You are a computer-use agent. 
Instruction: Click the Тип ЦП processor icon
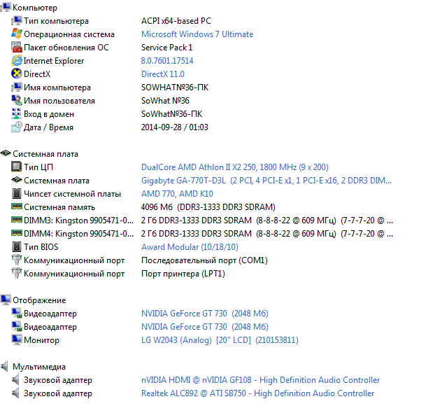pyautogui.click(x=16, y=167)
